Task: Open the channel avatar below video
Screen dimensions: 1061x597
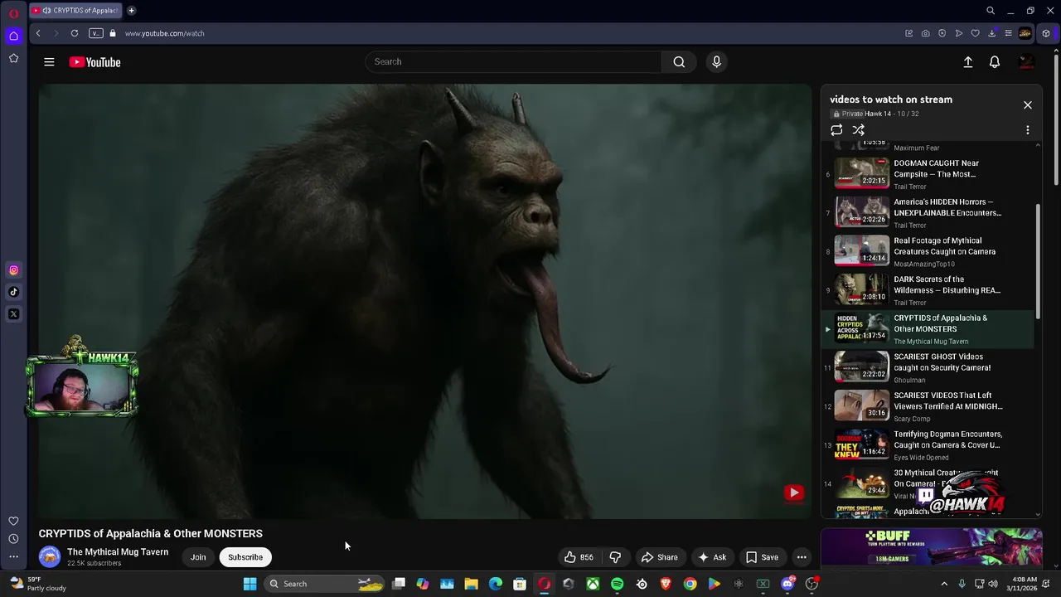Action: click(x=50, y=557)
